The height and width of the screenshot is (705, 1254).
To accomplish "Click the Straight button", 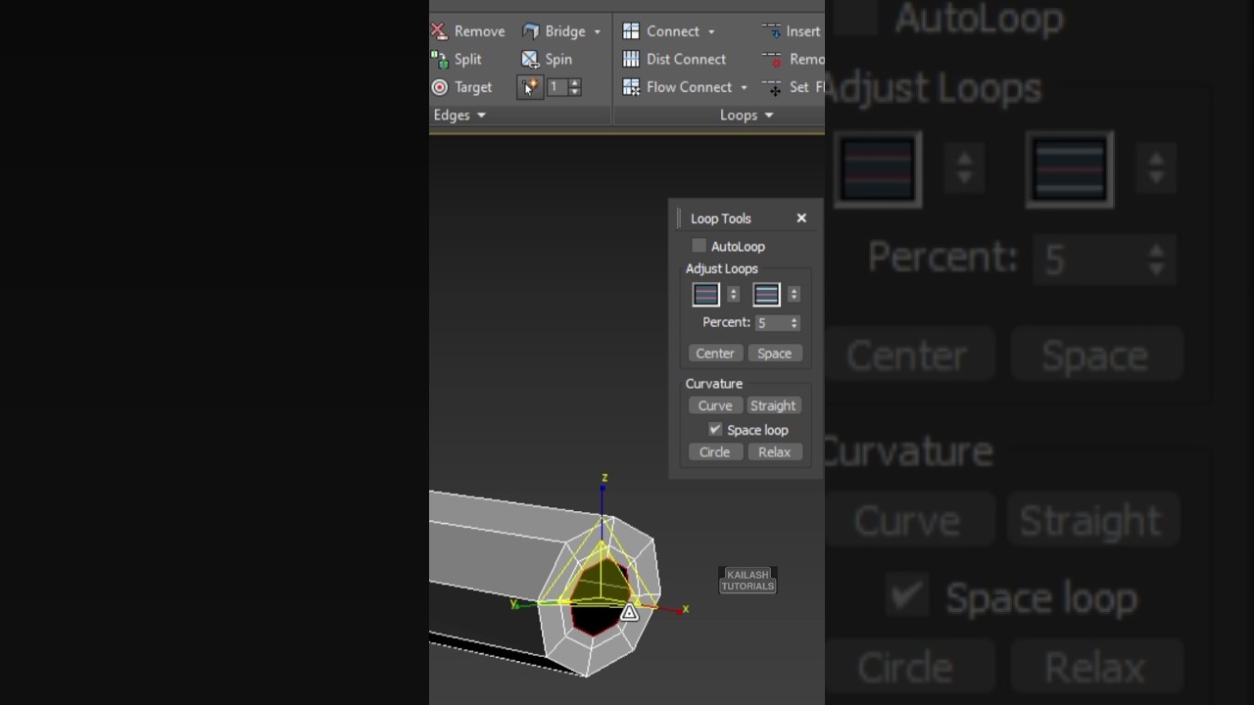I will click(x=773, y=405).
